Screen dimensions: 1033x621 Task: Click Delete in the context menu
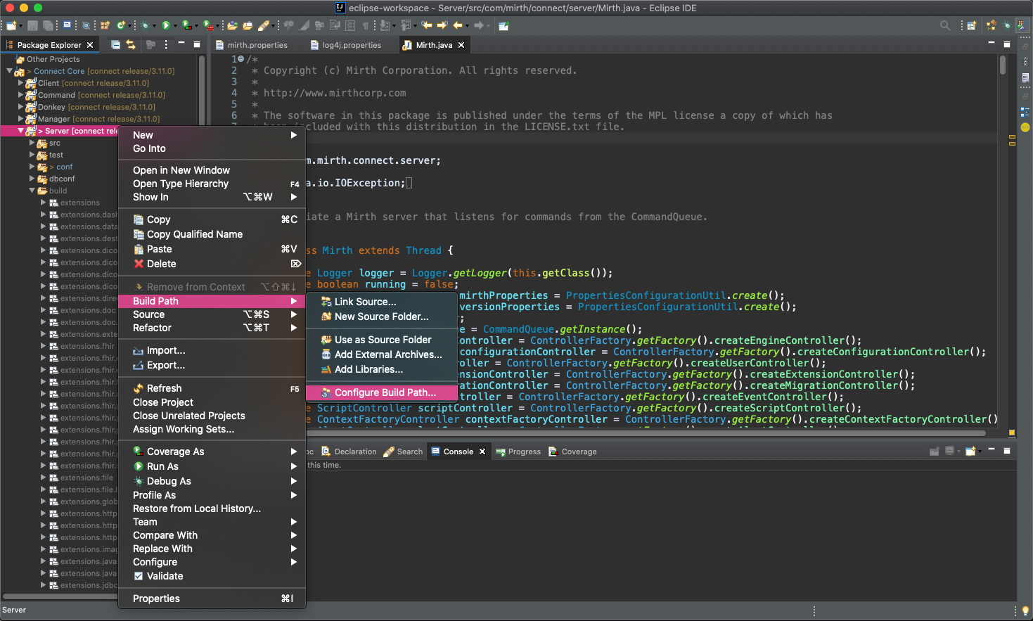coord(212,264)
